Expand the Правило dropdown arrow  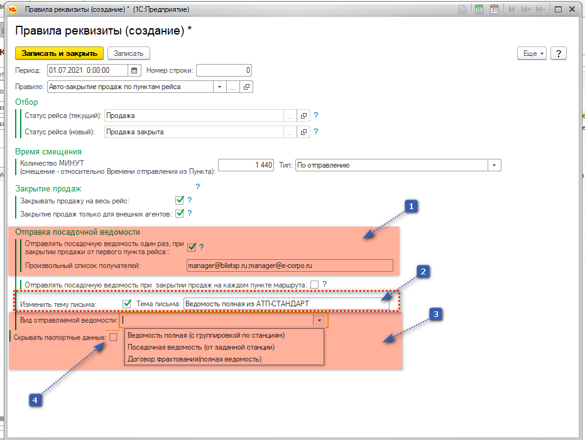(221, 87)
